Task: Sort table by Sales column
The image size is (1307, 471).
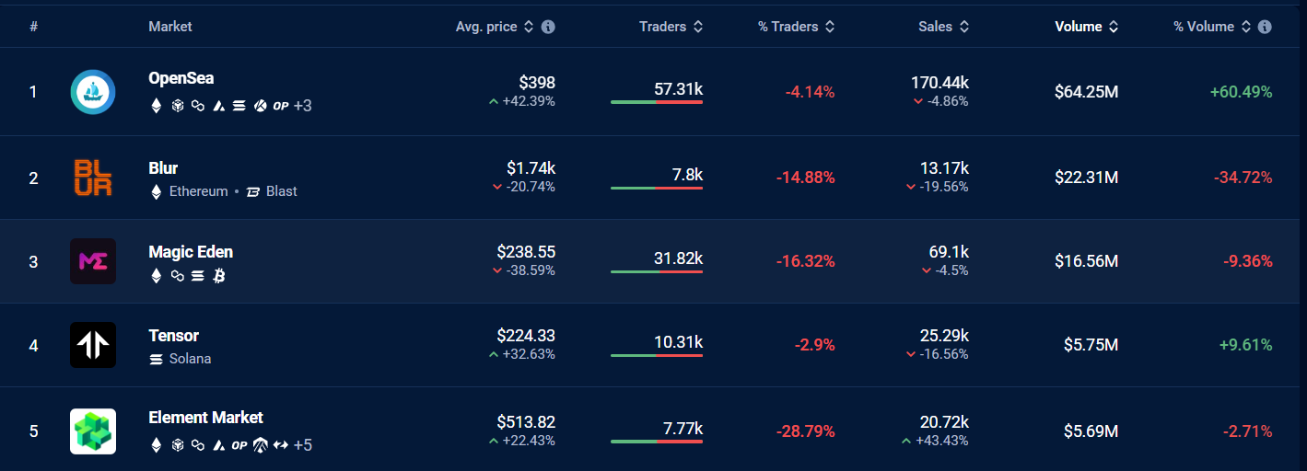Action: pyautogui.click(x=943, y=27)
